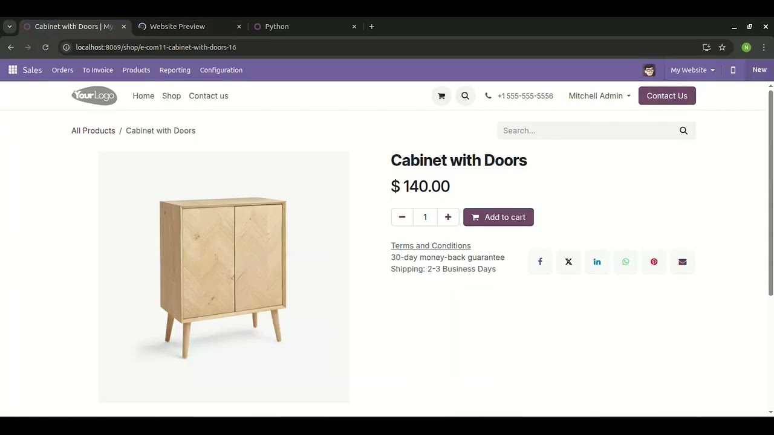Image resolution: width=774 pixels, height=435 pixels.
Task: Close the Website Preview tab
Action: pos(239,27)
